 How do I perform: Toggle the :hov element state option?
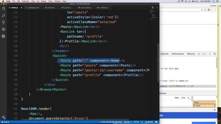coord(176,98)
